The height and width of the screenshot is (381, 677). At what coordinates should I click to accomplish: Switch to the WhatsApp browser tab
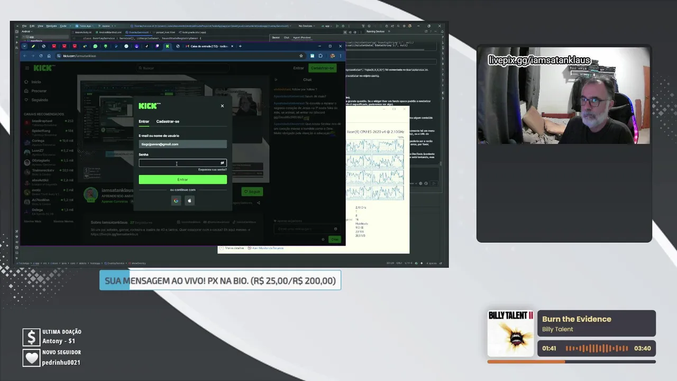tap(95, 46)
